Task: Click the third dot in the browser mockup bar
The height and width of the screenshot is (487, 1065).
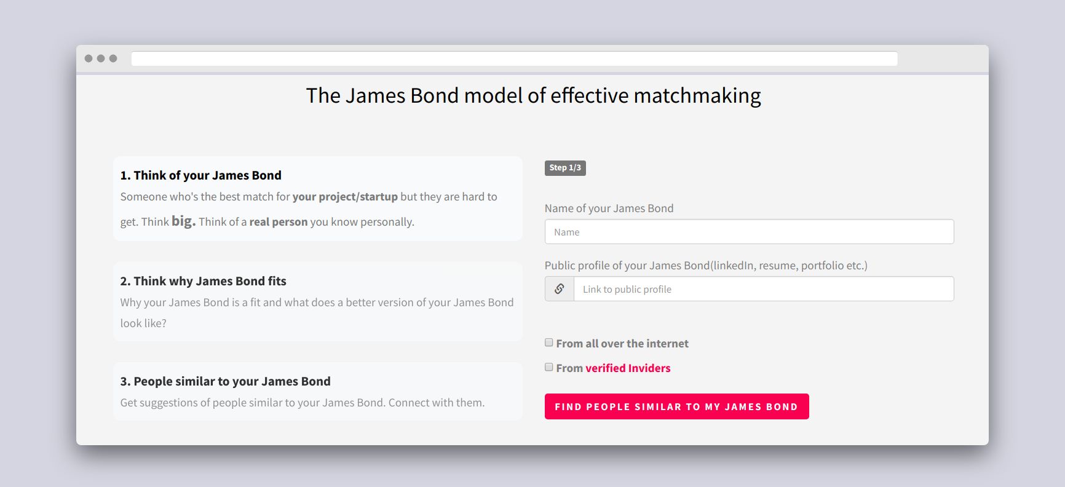Action: click(x=113, y=58)
